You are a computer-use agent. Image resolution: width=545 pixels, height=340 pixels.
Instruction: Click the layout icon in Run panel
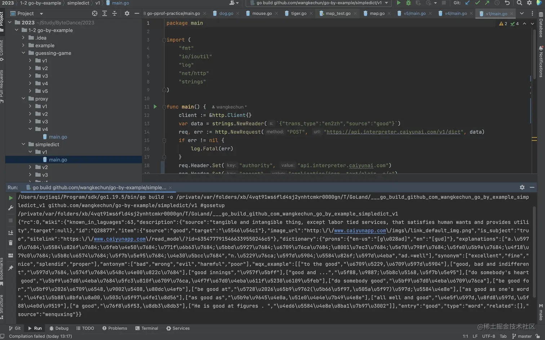pyautogui.click(x=11, y=255)
